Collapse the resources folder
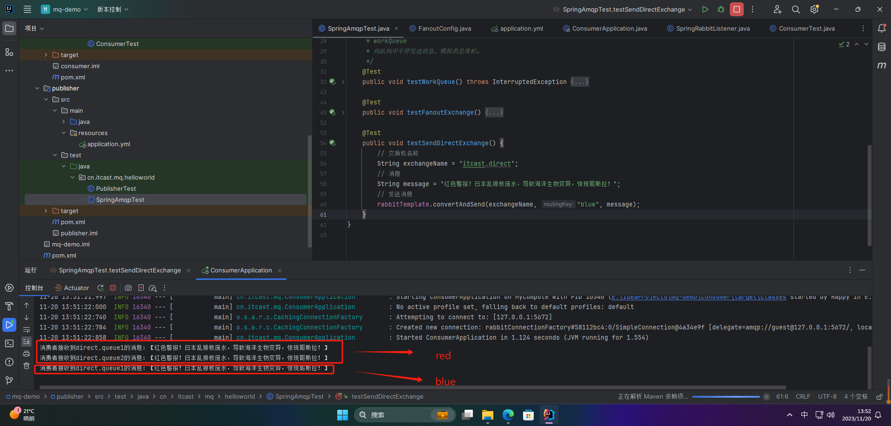Image resolution: width=891 pixels, height=426 pixels. coord(64,133)
